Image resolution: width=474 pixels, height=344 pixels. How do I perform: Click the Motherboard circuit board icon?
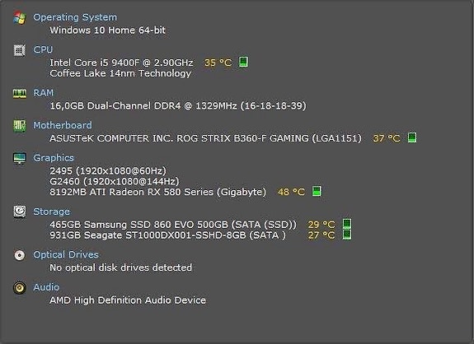click(x=20, y=126)
